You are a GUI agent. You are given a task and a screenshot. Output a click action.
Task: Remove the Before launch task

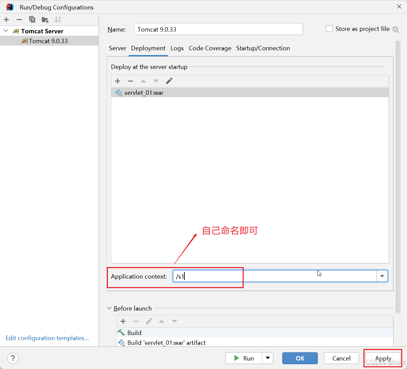pyautogui.click(x=136, y=321)
